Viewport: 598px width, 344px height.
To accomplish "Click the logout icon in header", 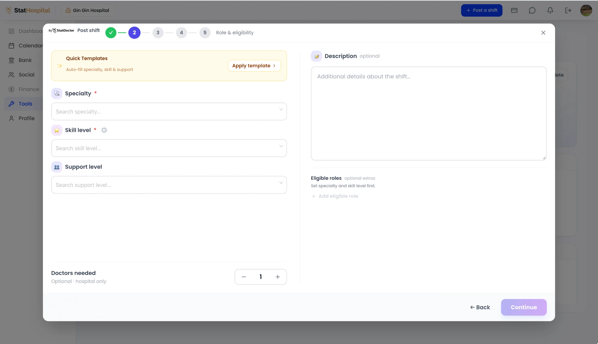I will (x=568, y=10).
